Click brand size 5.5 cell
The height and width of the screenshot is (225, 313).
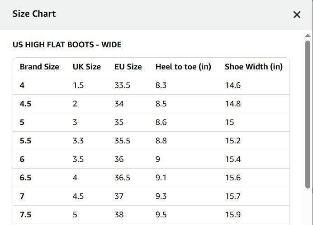(x=25, y=141)
